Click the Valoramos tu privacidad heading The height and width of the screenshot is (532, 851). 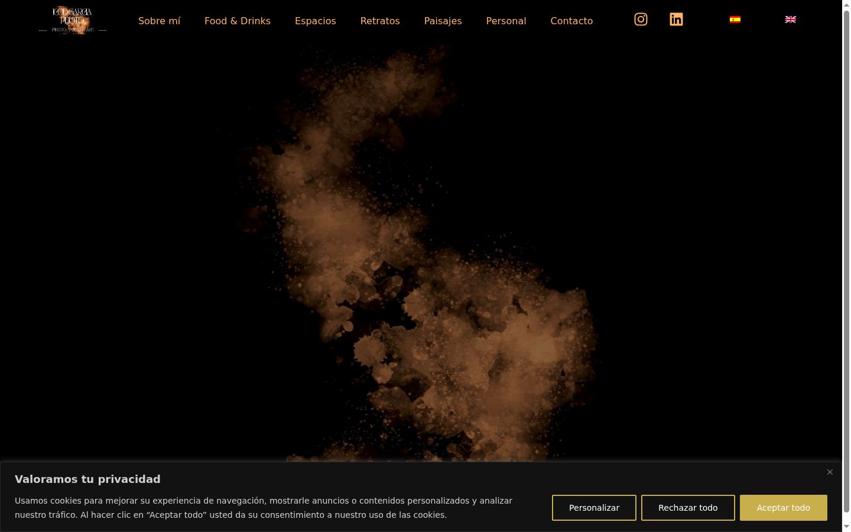(x=87, y=479)
